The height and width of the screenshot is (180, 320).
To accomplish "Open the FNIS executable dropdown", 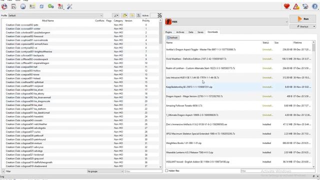I will 226,21.
